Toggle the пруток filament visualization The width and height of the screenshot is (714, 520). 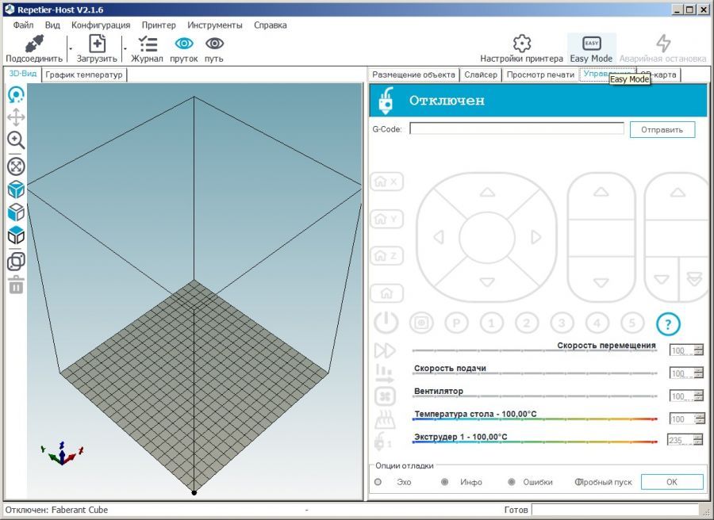pos(183,45)
